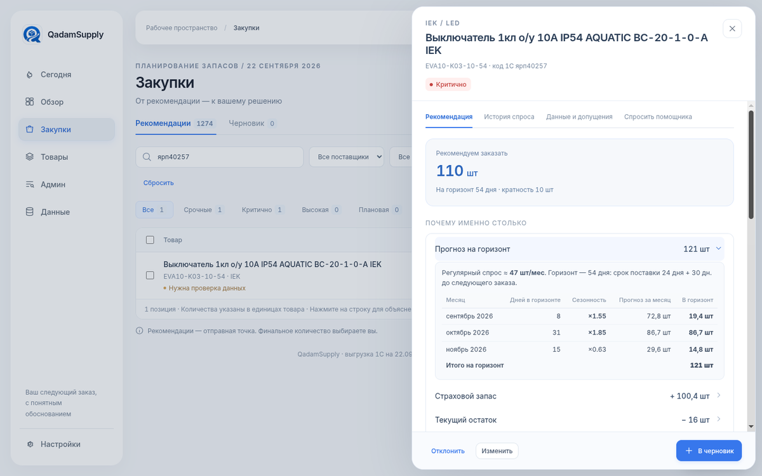The height and width of the screenshot is (476, 762).
Task: Click EVA10-K03-10-54 code in panel header
Action: point(456,66)
